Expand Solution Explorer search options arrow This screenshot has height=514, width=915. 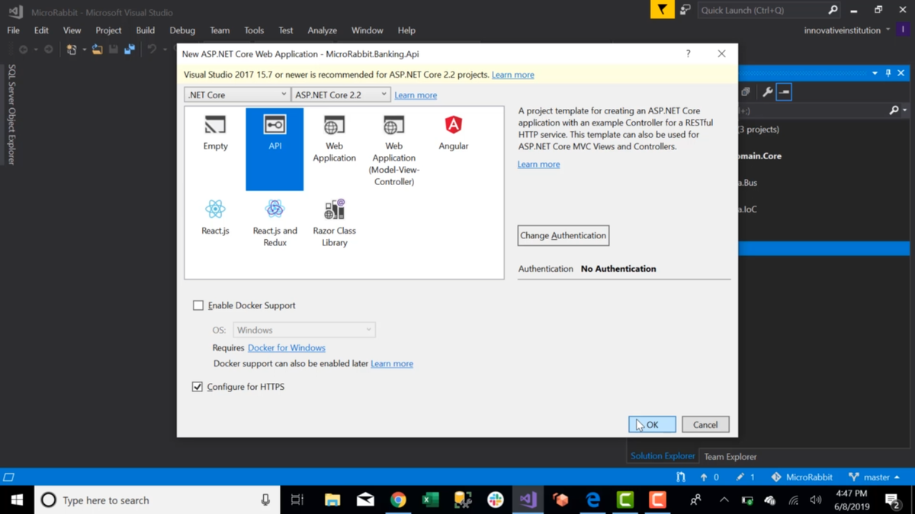(905, 110)
